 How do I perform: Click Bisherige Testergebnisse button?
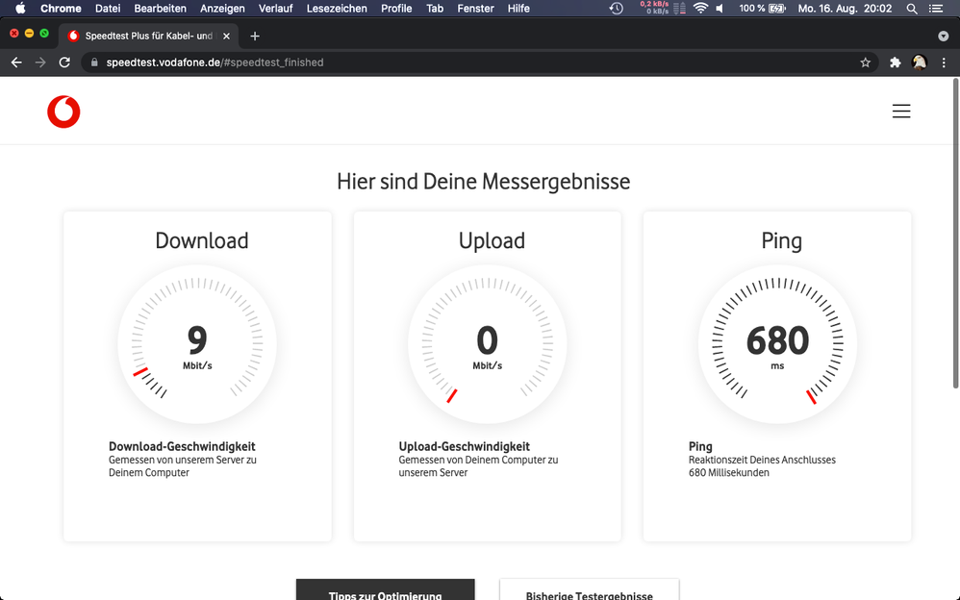click(x=589, y=590)
